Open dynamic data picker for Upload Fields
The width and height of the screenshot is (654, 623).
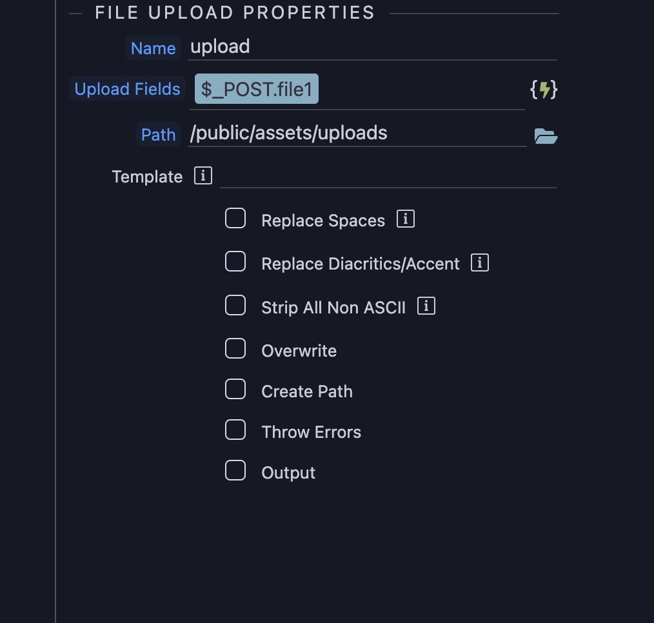(544, 90)
